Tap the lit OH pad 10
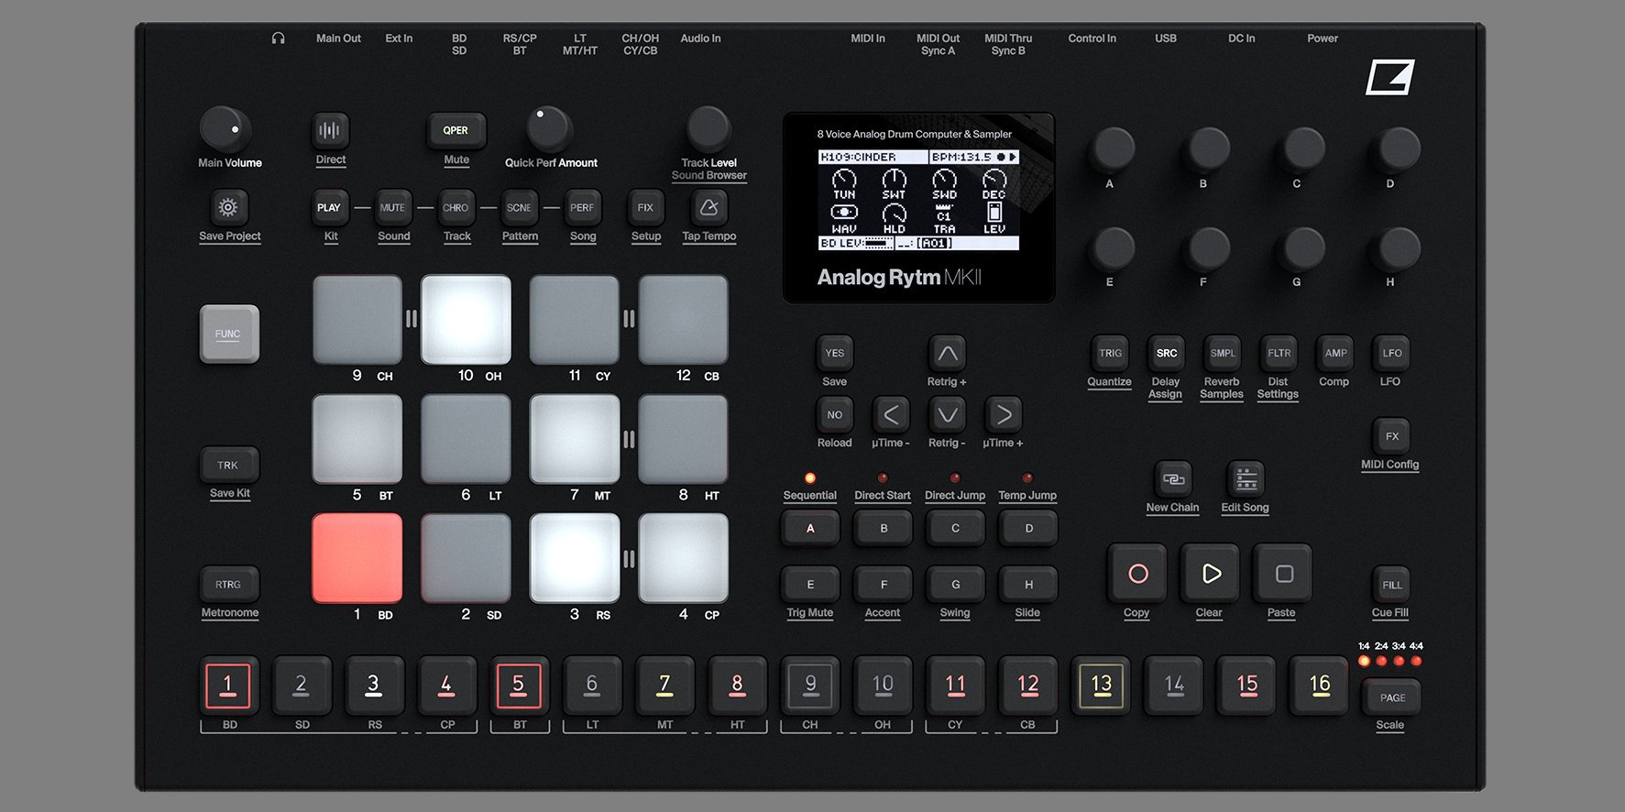This screenshot has height=812, width=1625. pos(466,320)
